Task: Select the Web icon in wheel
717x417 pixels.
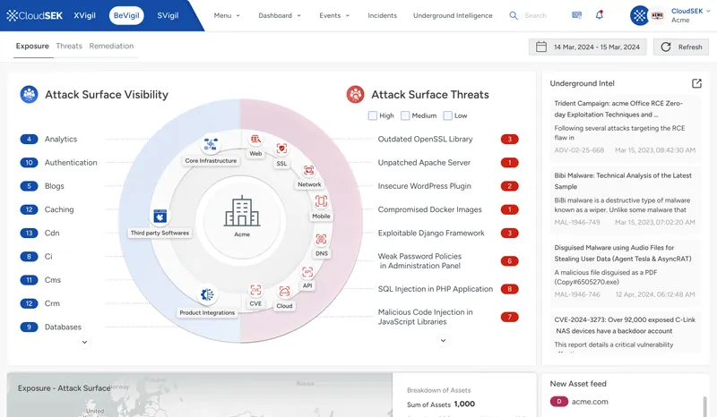Action: point(255,139)
